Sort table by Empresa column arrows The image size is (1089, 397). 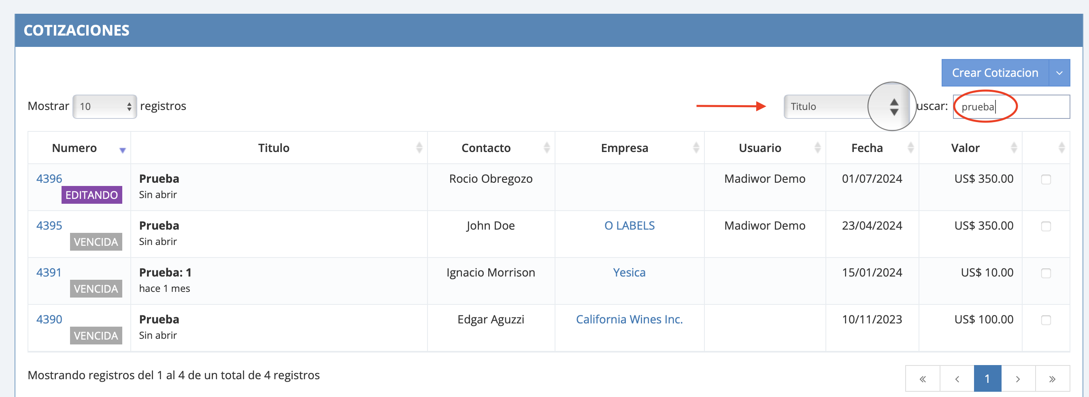pyautogui.click(x=696, y=148)
